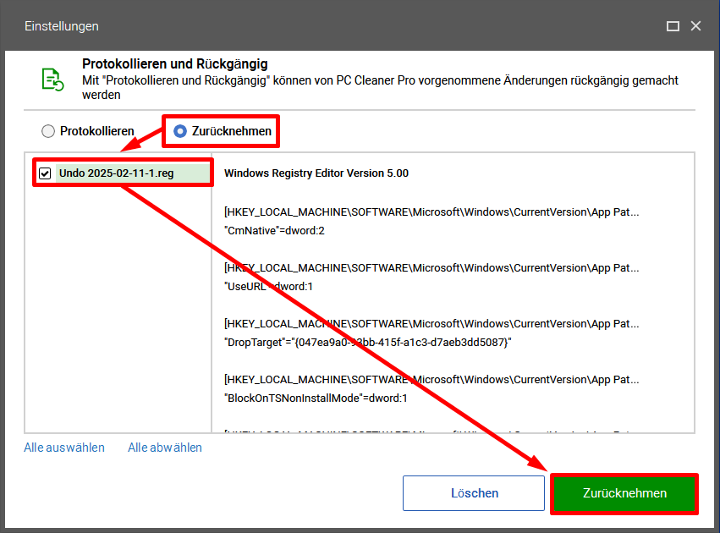Screen dimensions: 720x533
Task: Click the Löschen button
Action: pyautogui.click(x=474, y=493)
